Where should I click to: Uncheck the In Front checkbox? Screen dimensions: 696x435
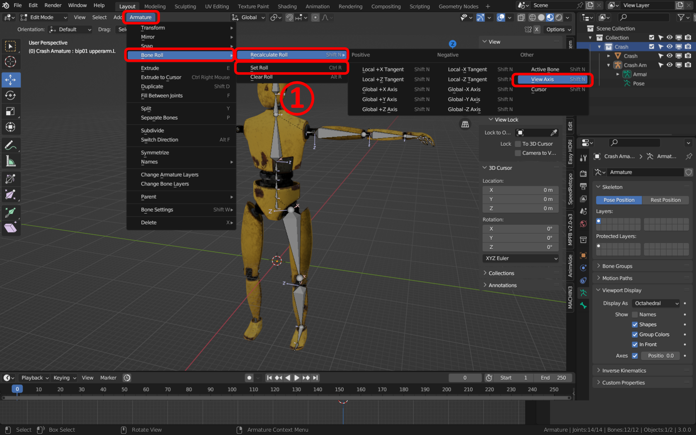(x=635, y=345)
